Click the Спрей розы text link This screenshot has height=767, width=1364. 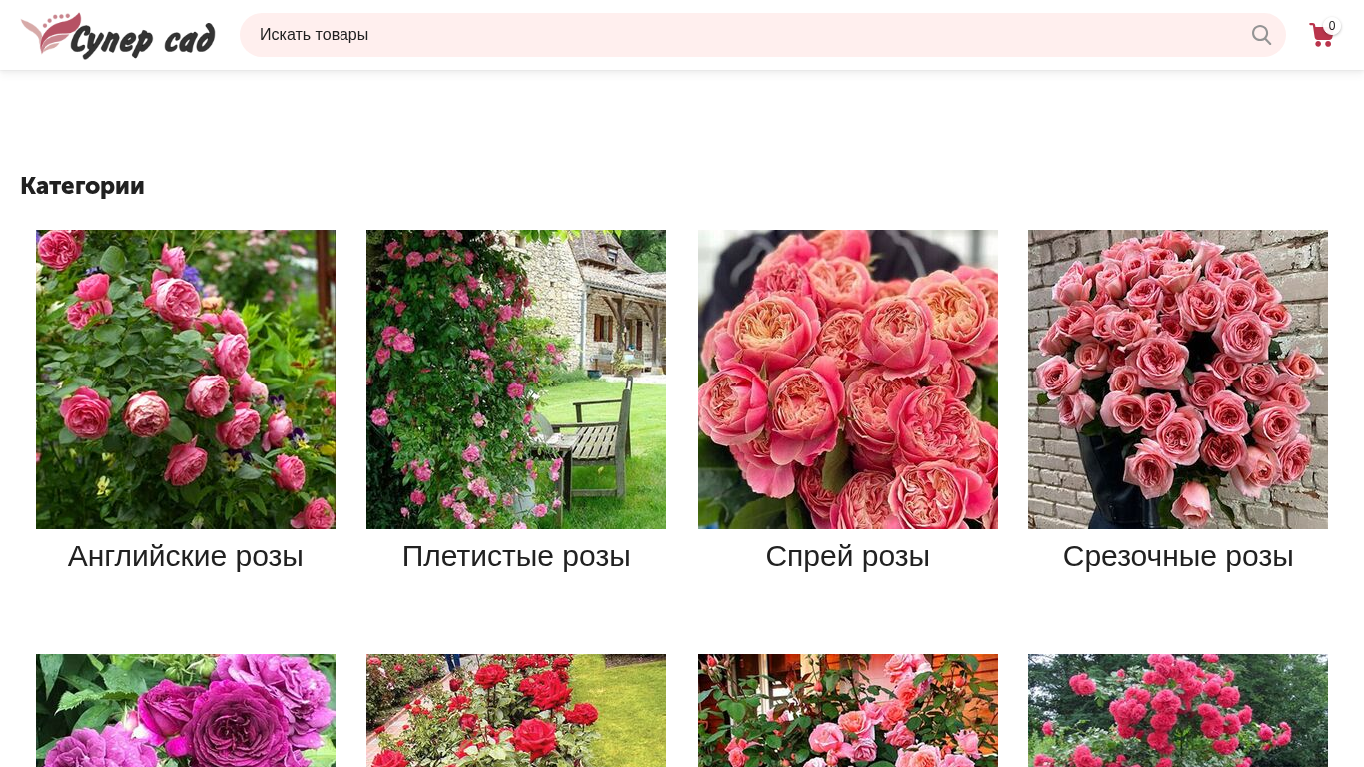[x=847, y=556]
